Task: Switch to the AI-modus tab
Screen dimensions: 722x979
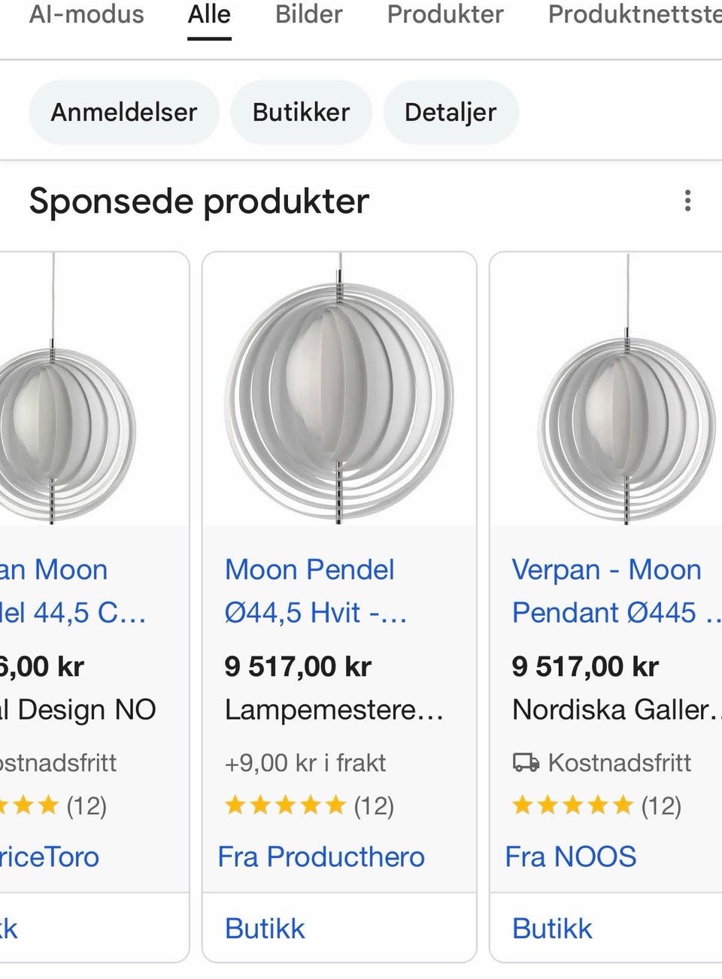Action: (x=86, y=14)
